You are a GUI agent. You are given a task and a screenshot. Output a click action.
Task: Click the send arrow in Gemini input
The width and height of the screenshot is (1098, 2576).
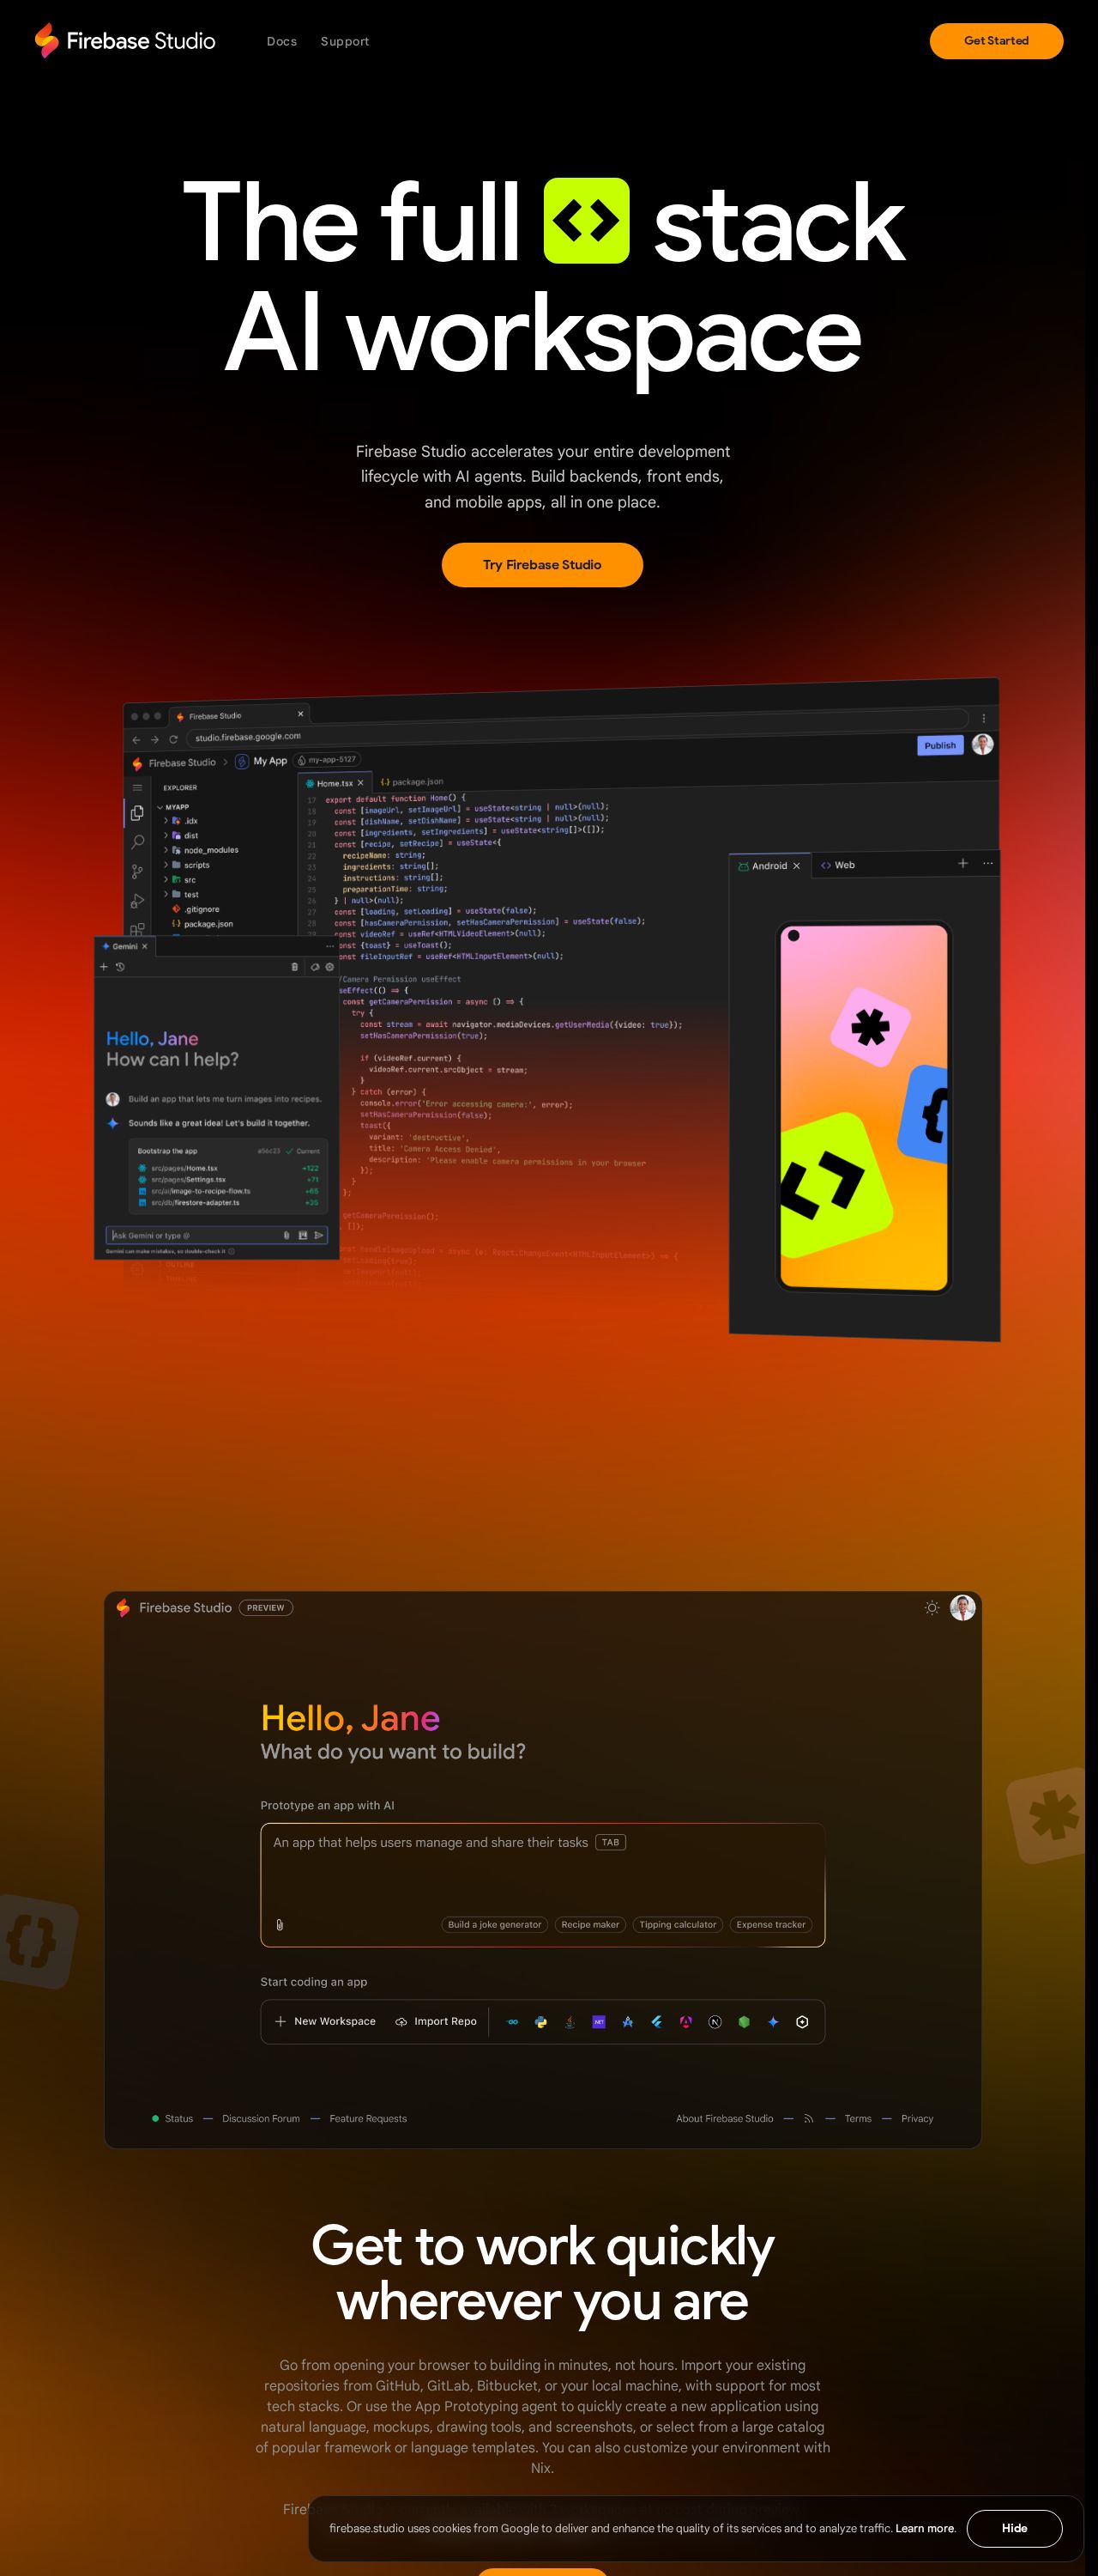pyautogui.click(x=319, y=1235)
